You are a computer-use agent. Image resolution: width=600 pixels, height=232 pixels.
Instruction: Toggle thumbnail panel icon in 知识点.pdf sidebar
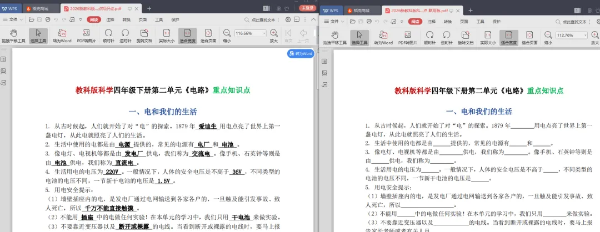coord(3,70)
